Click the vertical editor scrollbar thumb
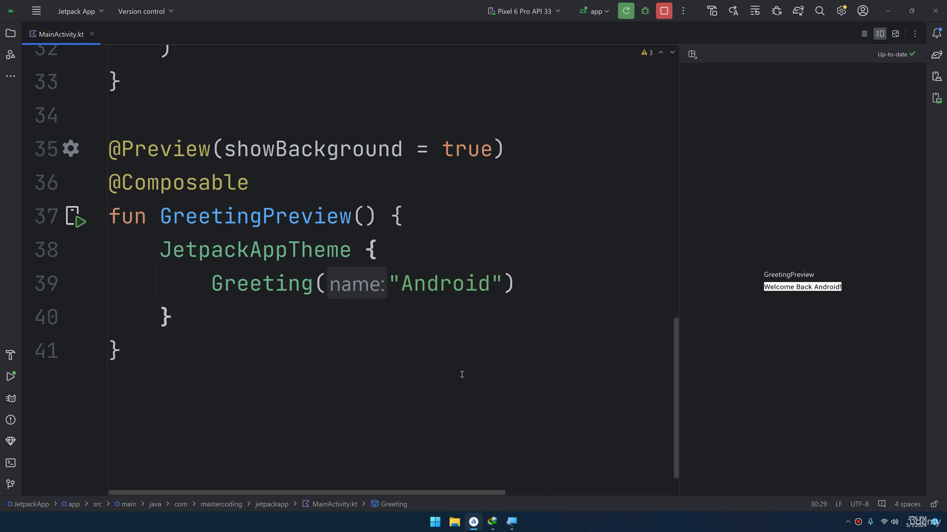The image size is (947, 532). click(676, 398)
